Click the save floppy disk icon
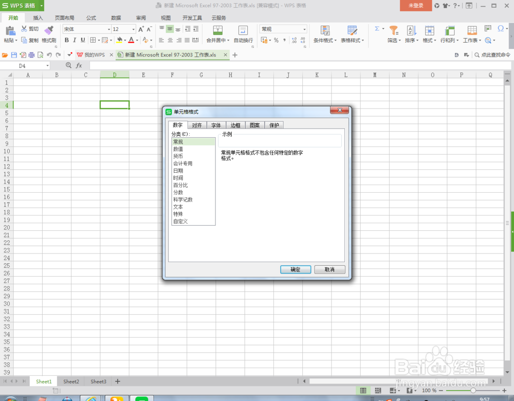 [x=14, y=55]
